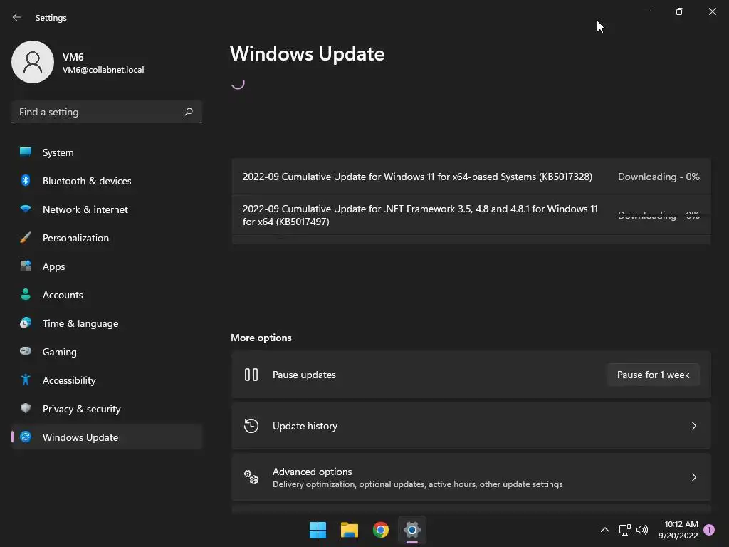Image resolution: width=729 pixels, height=547 pixels.
Task: Open network status tray icon
Action: click(625, 530)
